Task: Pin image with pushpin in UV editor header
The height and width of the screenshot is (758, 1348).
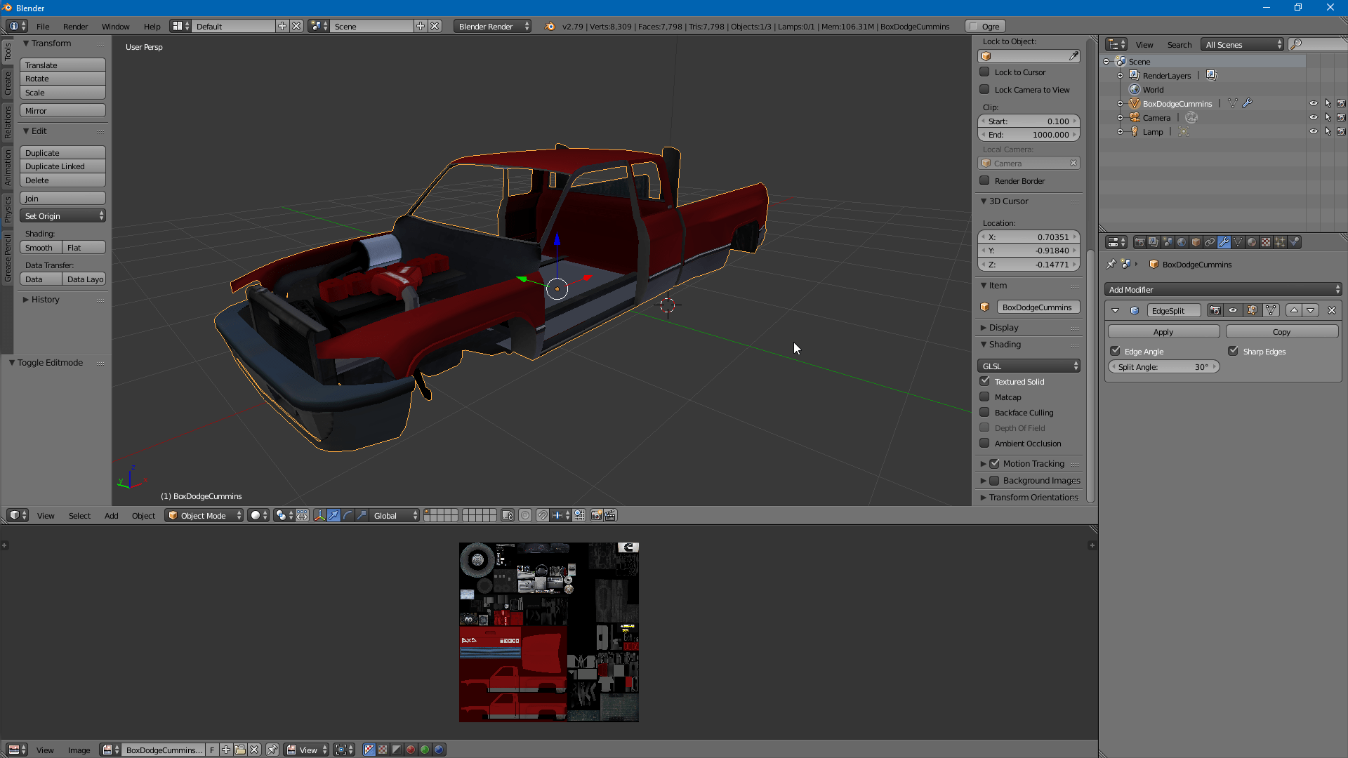Action: point(272,750)
